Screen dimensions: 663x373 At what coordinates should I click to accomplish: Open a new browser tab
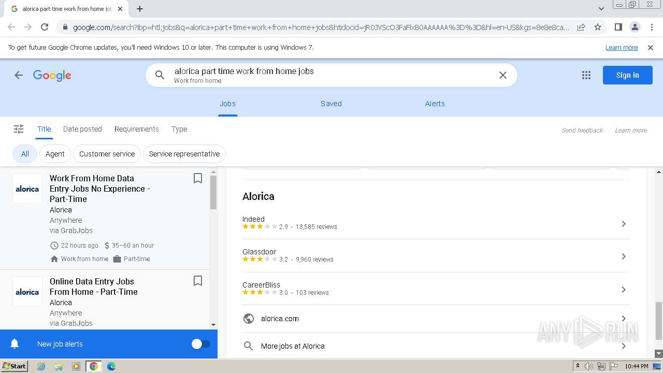click(140, 9)
